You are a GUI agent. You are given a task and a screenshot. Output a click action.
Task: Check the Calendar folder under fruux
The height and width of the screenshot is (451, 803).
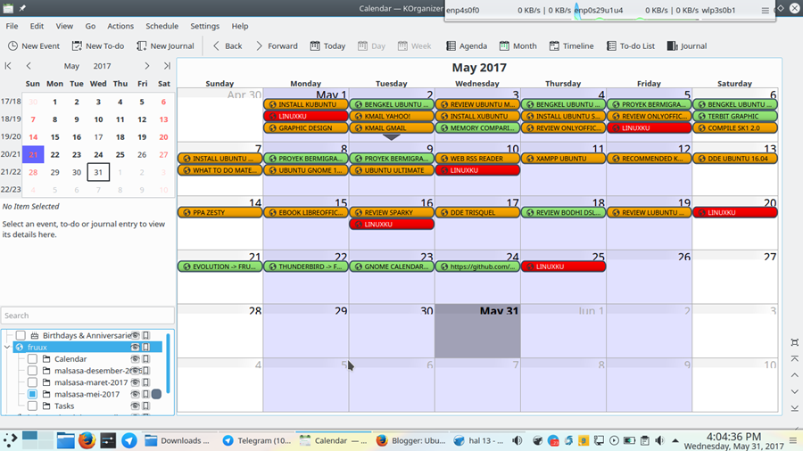pyautogui.click(x=32, y=359)
